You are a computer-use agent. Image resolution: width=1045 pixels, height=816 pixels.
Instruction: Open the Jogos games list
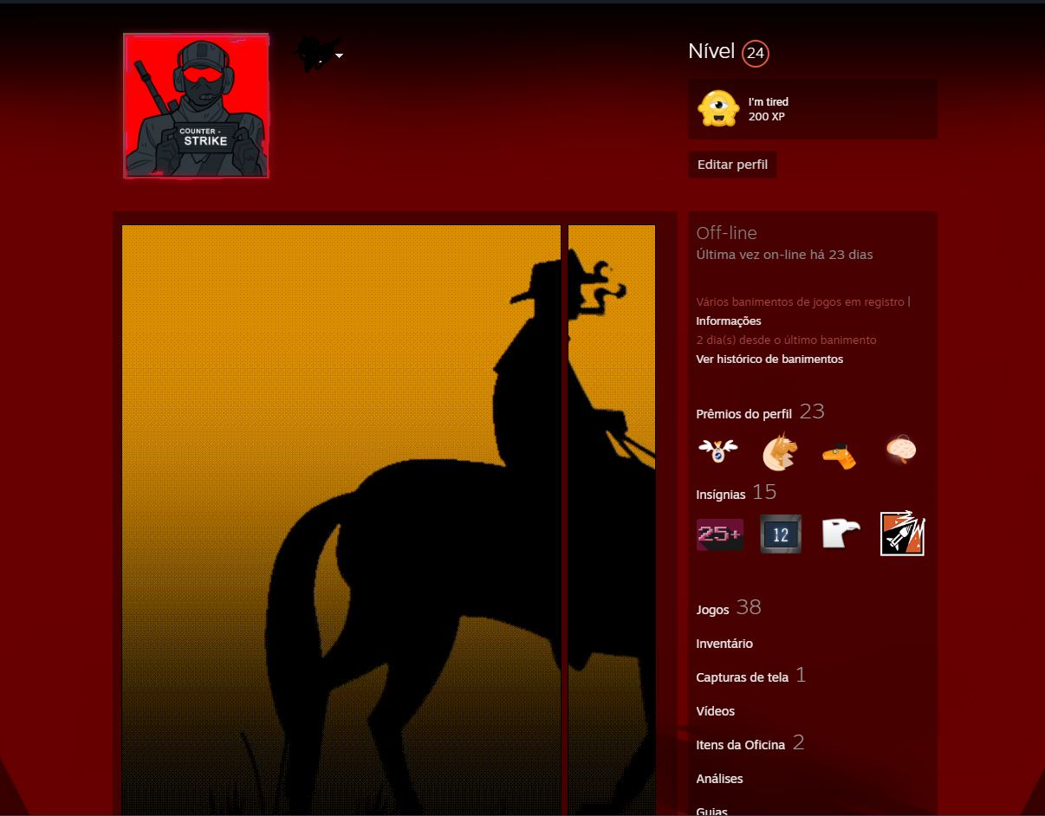click(712, 610)
